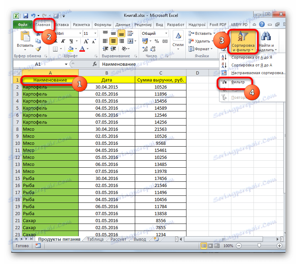The width and height of the screenshot is (303, 264).
Task: Choose Фильтр in the sort menu
Action: click(238, 82)
